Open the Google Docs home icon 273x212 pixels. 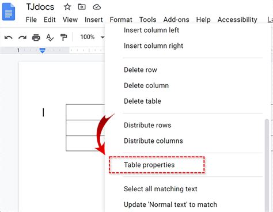[x=9, y=12]
